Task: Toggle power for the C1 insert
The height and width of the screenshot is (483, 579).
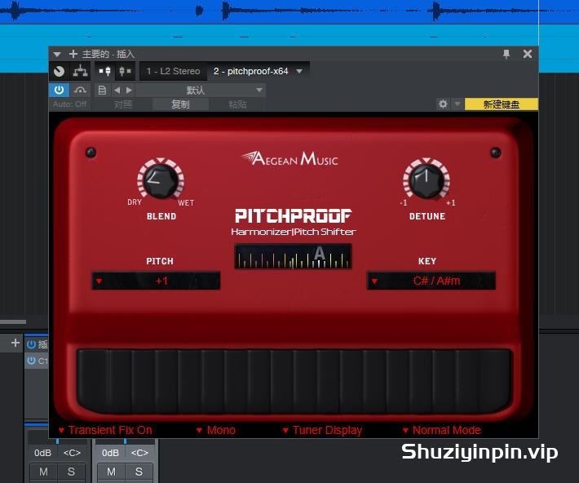Action: pos(31,361)
